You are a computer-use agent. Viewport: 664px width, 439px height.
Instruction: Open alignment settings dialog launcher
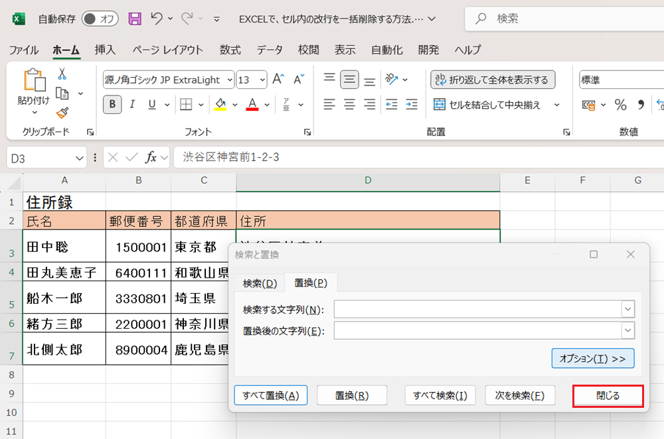566,133
